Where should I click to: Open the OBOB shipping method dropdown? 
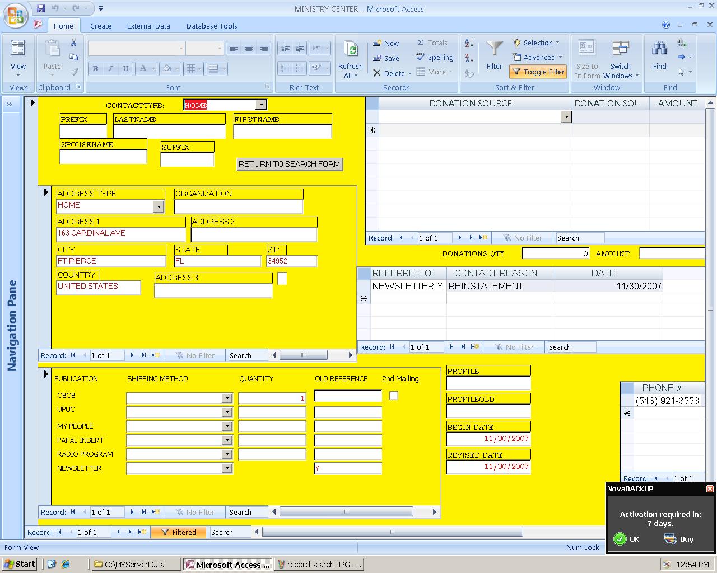tap(227, 398)
